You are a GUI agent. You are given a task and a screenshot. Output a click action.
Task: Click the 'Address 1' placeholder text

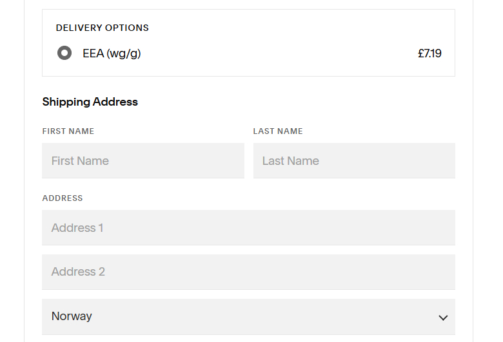click(x=77, y=228)
